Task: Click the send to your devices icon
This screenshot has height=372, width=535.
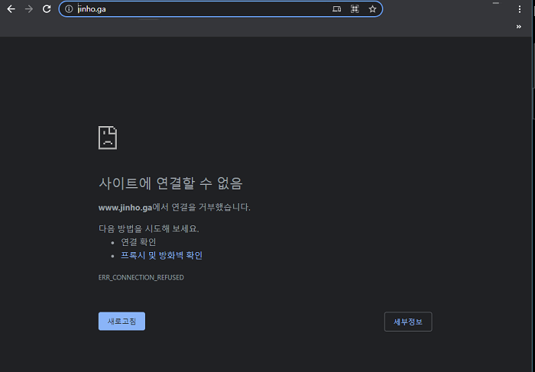Action: tap(337, 9)
